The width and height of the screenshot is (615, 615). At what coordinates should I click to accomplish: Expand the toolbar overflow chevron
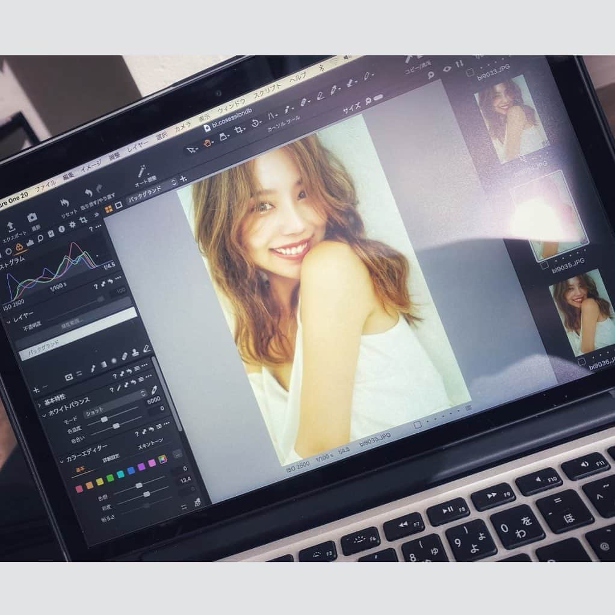(x=96, y=215)
